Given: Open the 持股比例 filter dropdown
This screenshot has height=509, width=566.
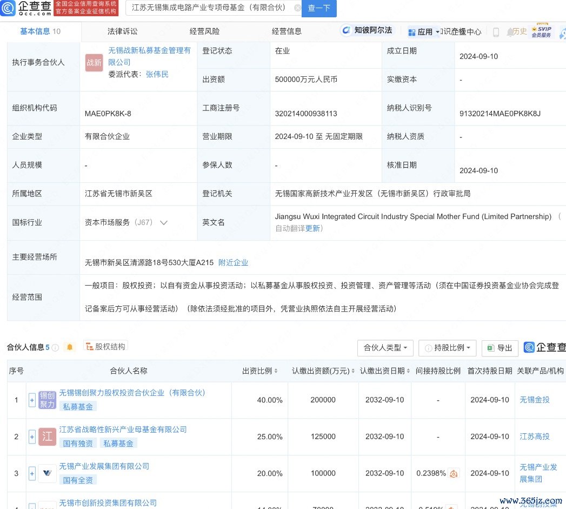Looking at the screenshot, I should (448, 348).
